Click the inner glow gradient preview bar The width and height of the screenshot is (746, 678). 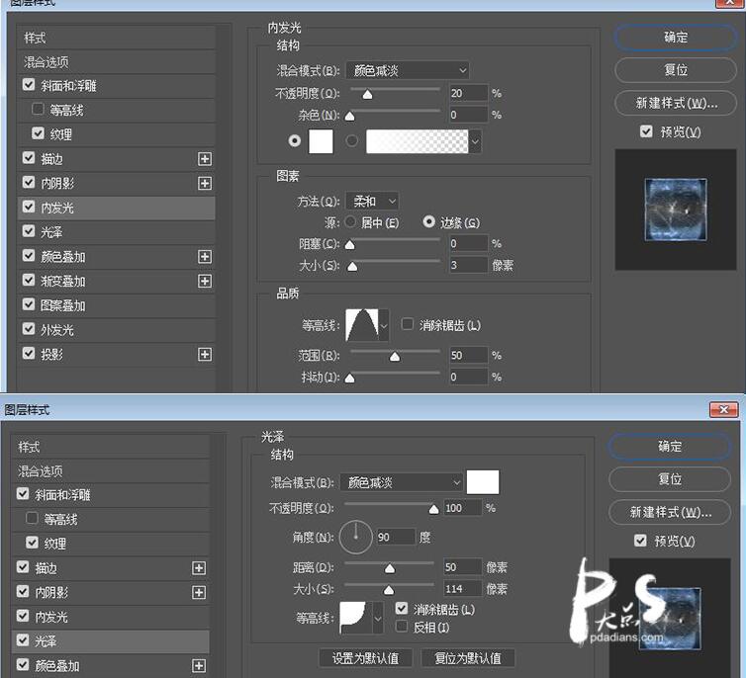(417, 141)
